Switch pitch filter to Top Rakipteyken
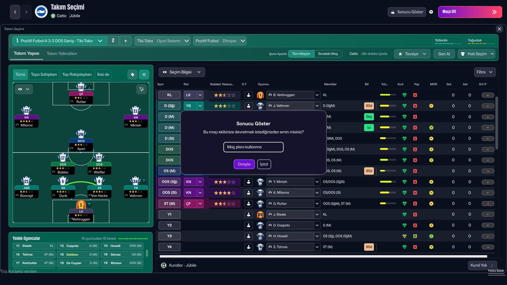The image size is (507, 285). [76, 74]
